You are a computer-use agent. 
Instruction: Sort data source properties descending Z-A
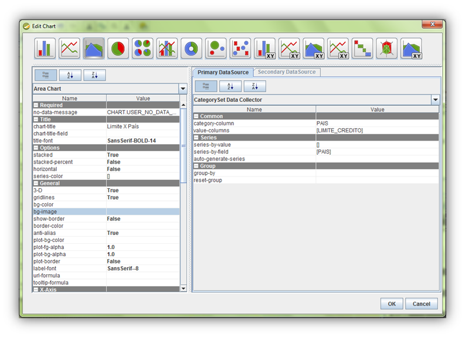click(x=254, y=86)
